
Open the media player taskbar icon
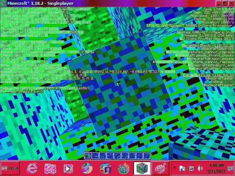68,169
